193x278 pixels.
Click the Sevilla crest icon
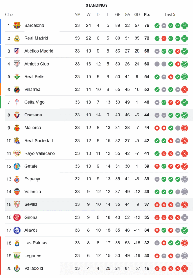pos(17,205)
